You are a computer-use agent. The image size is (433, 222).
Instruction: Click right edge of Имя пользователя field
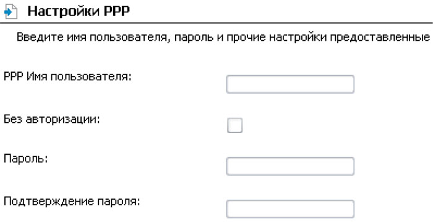coord(351,84)
